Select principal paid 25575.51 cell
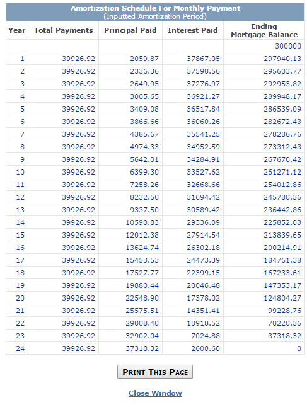The width and height of the screenshot is (307, 407). (x=130, y=311)
